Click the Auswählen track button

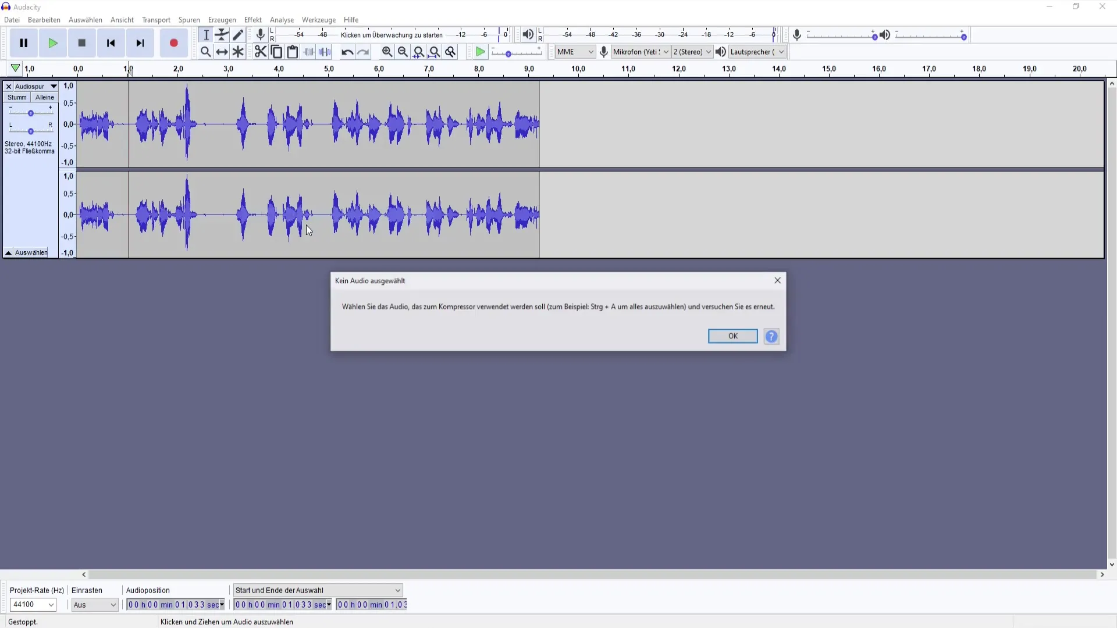pyautogui.click(x=31, y=252)
